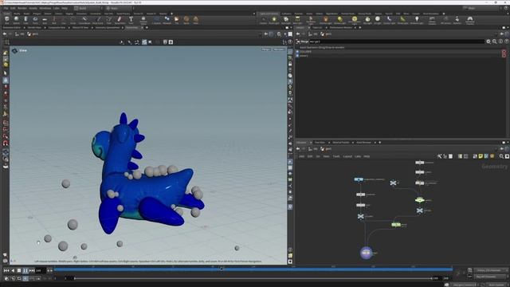Click the Grid shelf tool
The height and width of the screenshot is (287, 510).
45,20
